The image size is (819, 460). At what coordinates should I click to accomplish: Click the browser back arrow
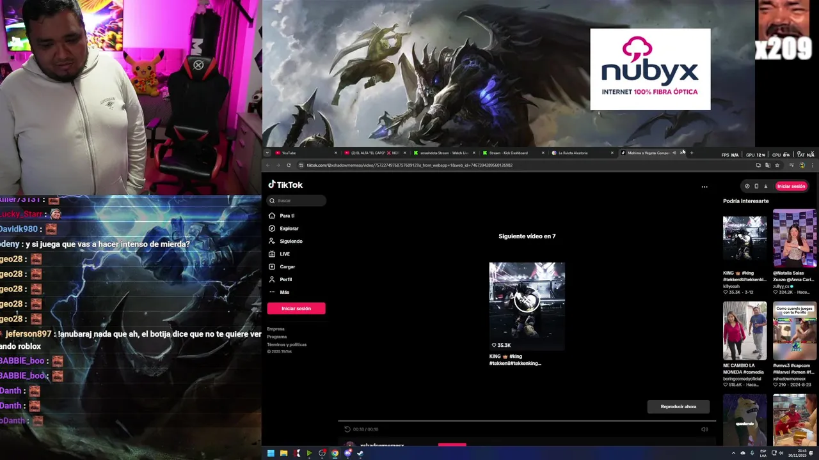[x=268, y=165]
